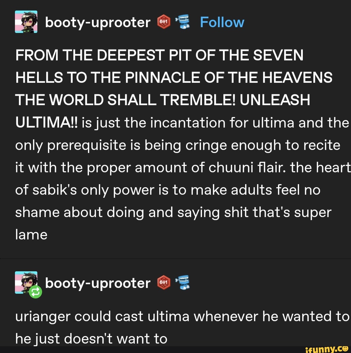Select the ULTIMA incantation paragraph text
Screen dimensions: 351x353
tap(170, 145)
